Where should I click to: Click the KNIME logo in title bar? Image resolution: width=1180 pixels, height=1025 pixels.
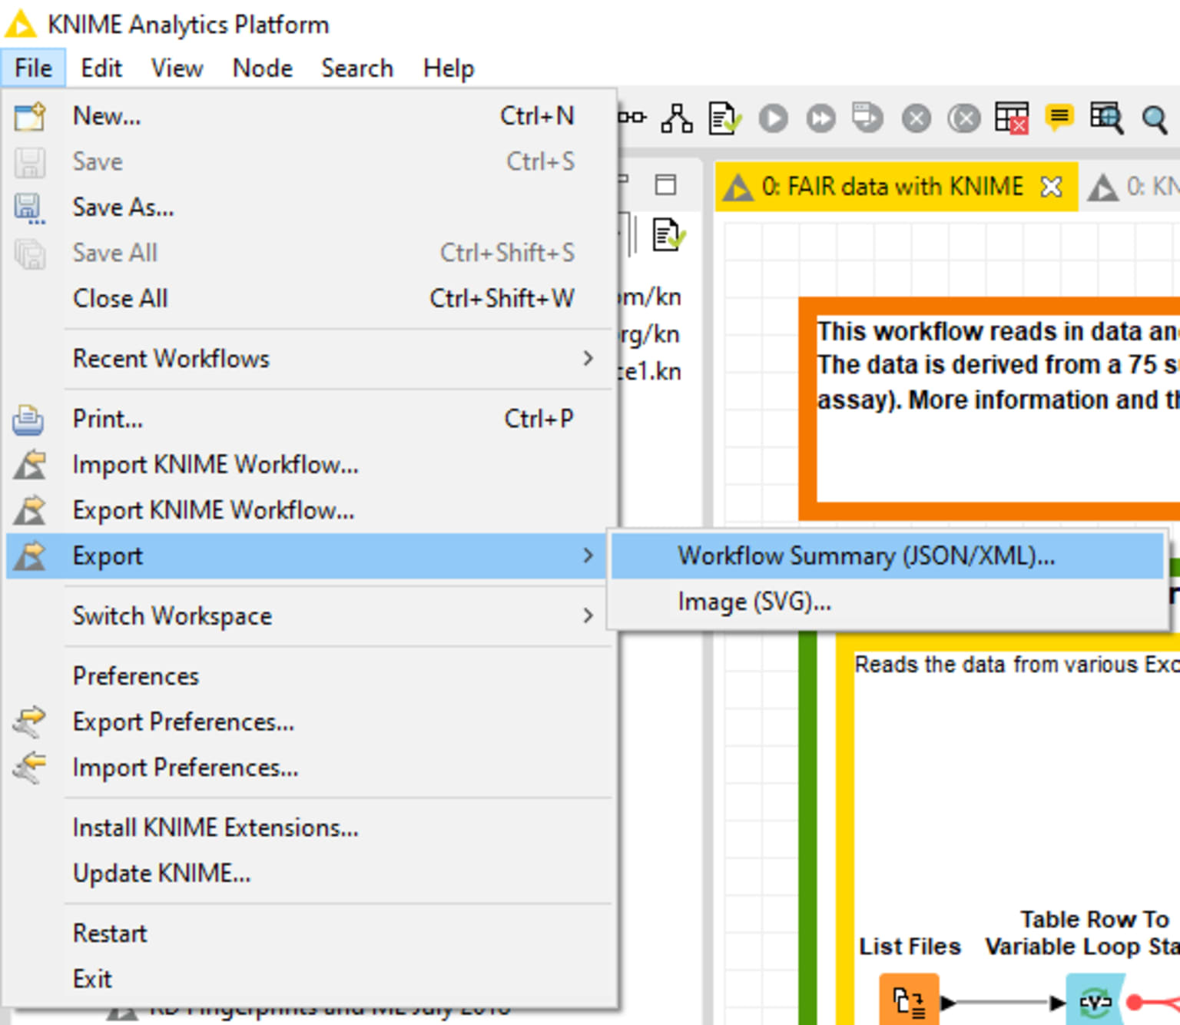click(21, 24)
